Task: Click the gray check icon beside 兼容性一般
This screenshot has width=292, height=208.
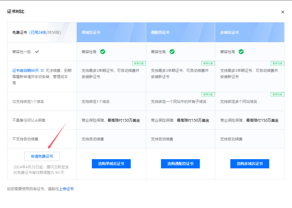Action: coord(37,52)
